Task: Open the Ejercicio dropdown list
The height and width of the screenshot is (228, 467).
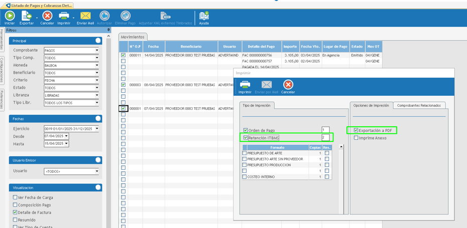Action: (x=97, y=129)
